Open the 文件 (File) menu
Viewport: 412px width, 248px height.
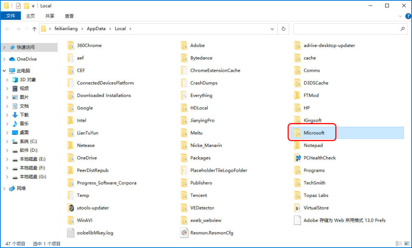(x=11, y=16)
